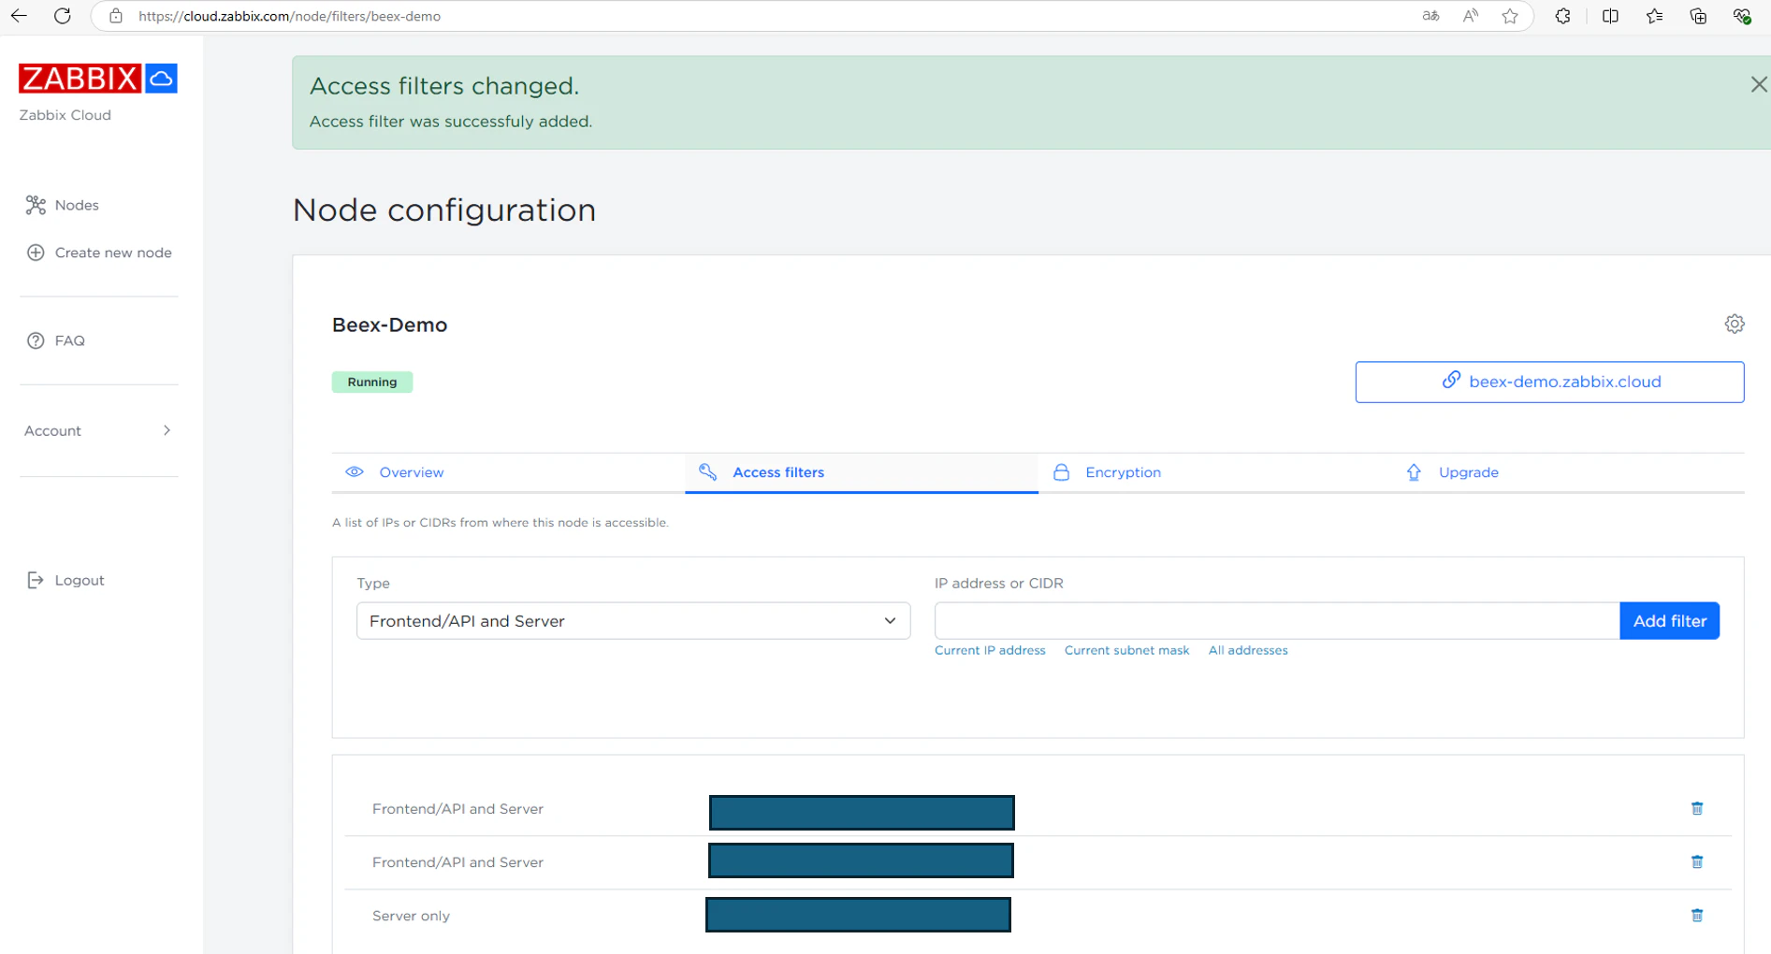Open the Type dropdown
Image resolution: width=1771 pixels, height=954 pixels.
pyautogui.click(x=633, y=621)
